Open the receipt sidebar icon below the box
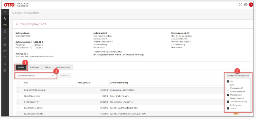The width and height of the screenshot is (256, 119). coord(5,31)
